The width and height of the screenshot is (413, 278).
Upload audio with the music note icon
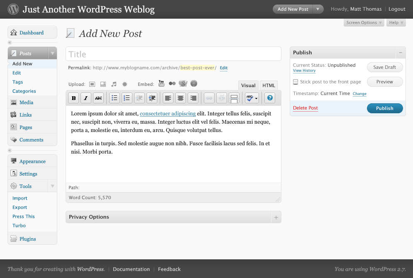pyautogui.click(x=114, y=84)
